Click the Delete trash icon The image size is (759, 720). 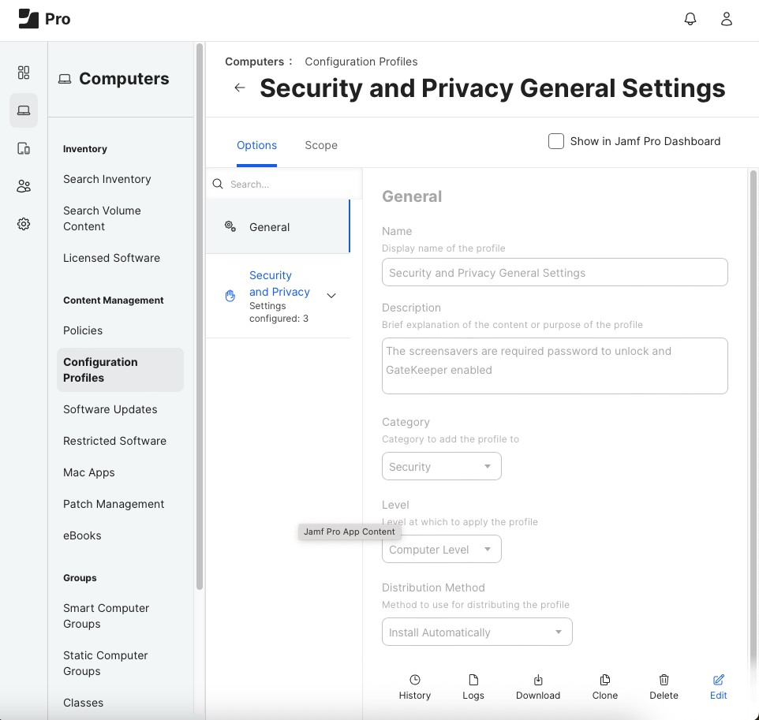point(664,680)
